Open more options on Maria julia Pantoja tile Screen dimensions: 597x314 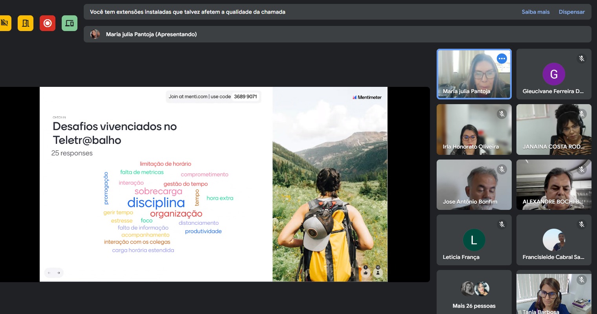click(501, 59)
